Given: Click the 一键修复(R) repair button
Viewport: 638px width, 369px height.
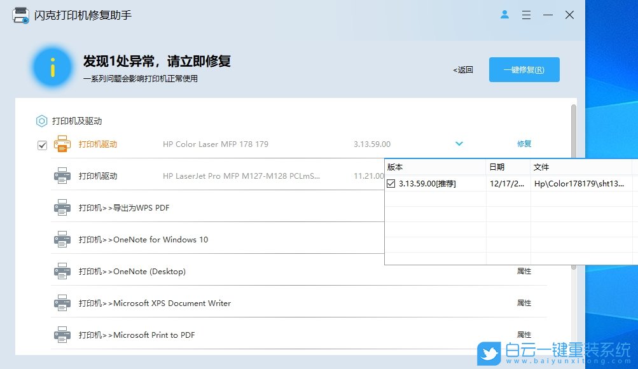Looking at the screenshot, I should pyautogui.click(x=524, y=69).
